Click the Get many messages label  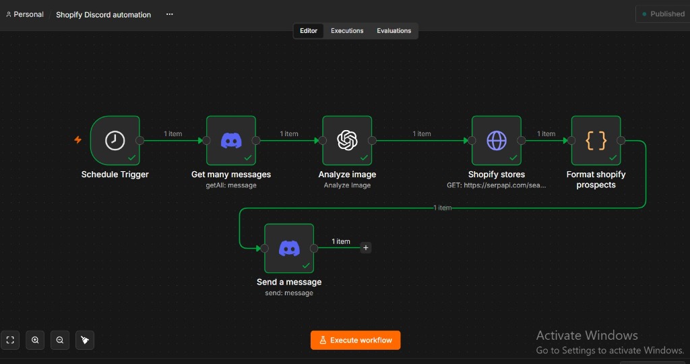(231, 175)
